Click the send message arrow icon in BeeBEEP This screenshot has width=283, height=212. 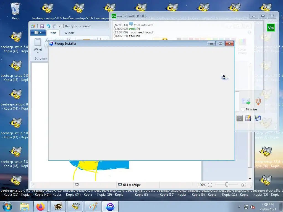pyautogui.click(x=246, y=101)
